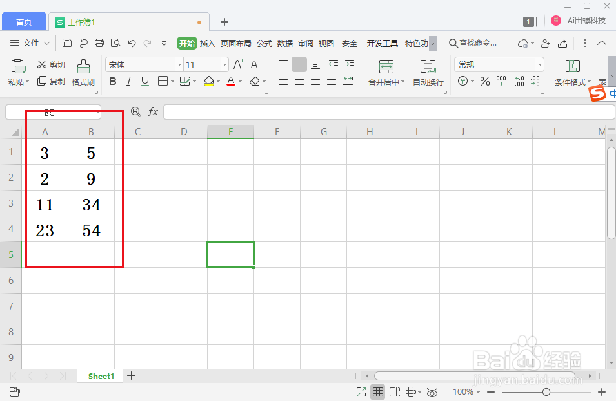
Task: Copy selection with the 复制 button
Action: click(51, 81)
